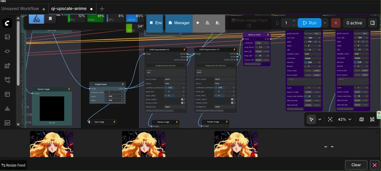
Task: Toggle bbox_fill enabled in MASK to SEGS
Action: [266, 51]
